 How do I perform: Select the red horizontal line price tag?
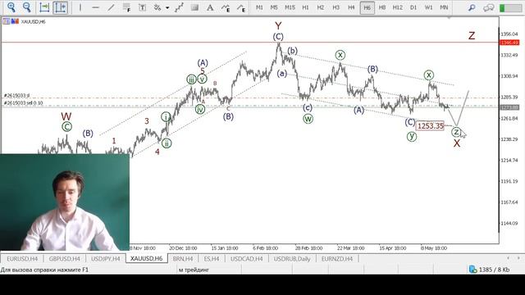coord(509,43)
